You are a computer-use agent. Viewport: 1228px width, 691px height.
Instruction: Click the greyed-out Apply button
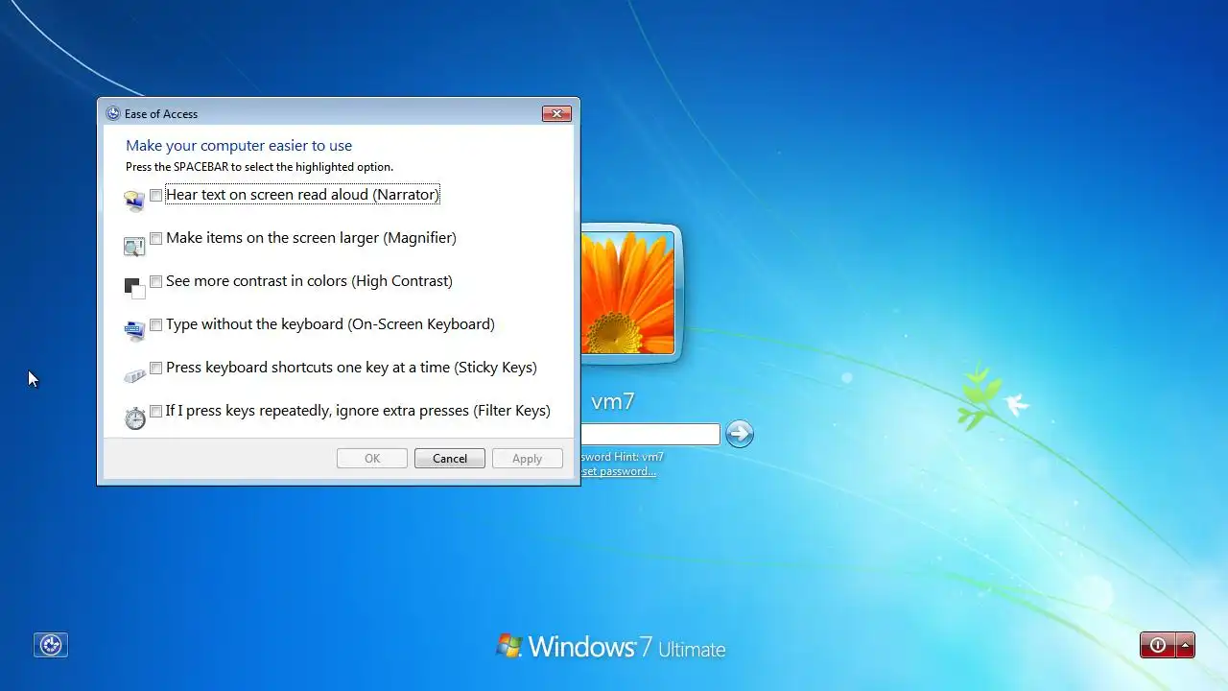(528, 459)
